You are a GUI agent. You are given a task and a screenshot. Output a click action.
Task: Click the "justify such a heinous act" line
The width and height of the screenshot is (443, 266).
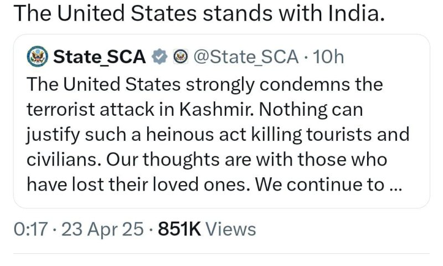[x=137, y=135]
